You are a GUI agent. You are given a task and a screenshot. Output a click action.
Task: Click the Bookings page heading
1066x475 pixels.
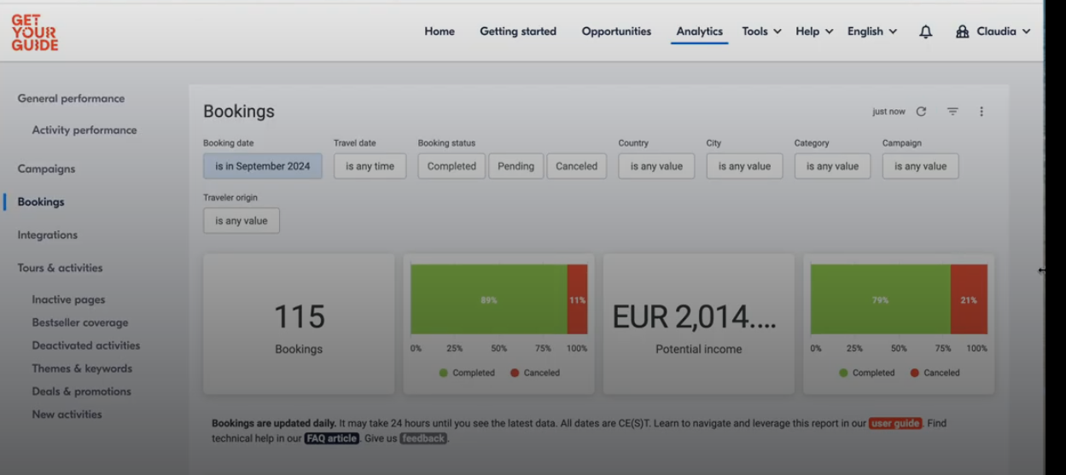tap(239, 112)
